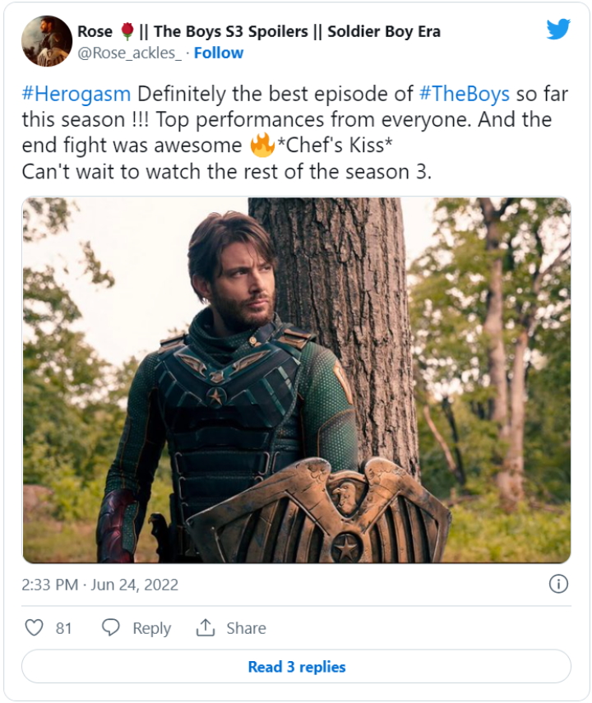The height and width of the screenshot is (703, 592).
Task: Click the heart like icon
Action: 34,628
